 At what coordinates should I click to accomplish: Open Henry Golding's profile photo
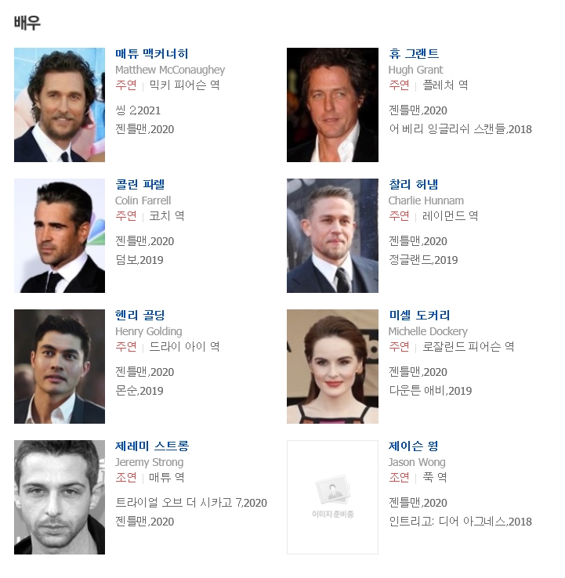(60, 367)
